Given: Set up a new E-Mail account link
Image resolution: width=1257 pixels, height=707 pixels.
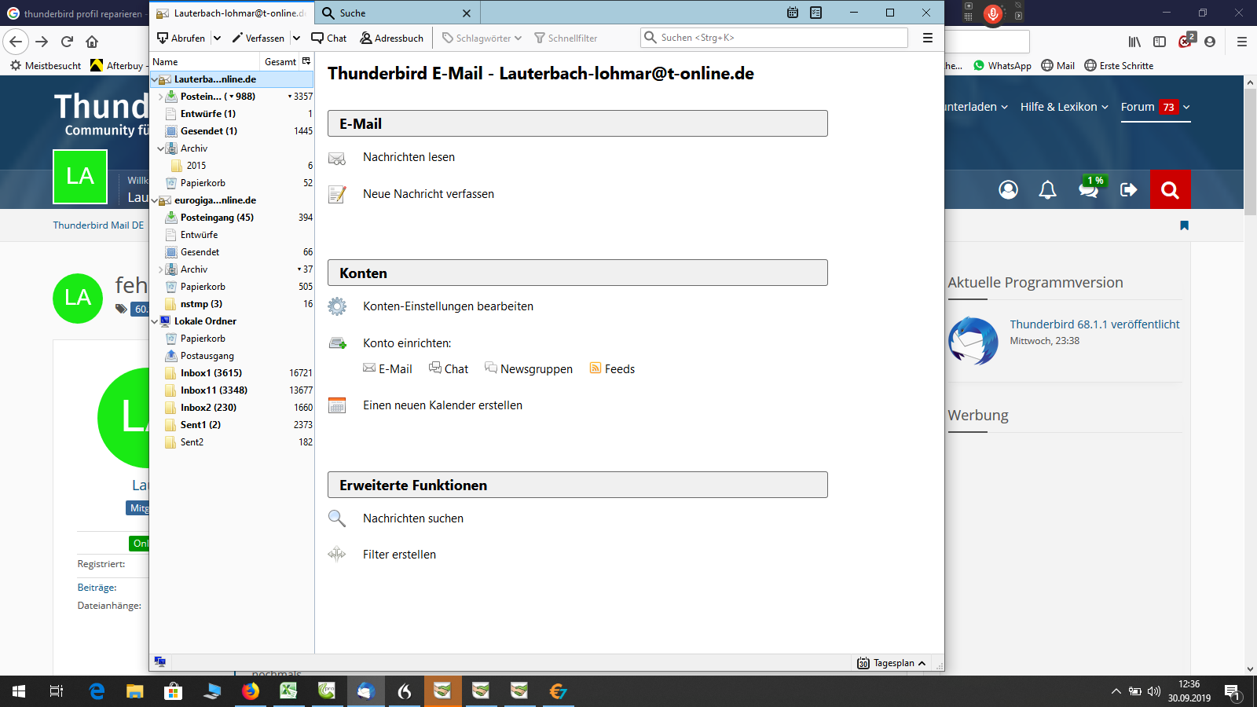Looking at the screenshot, I should [x=387, y=369].
